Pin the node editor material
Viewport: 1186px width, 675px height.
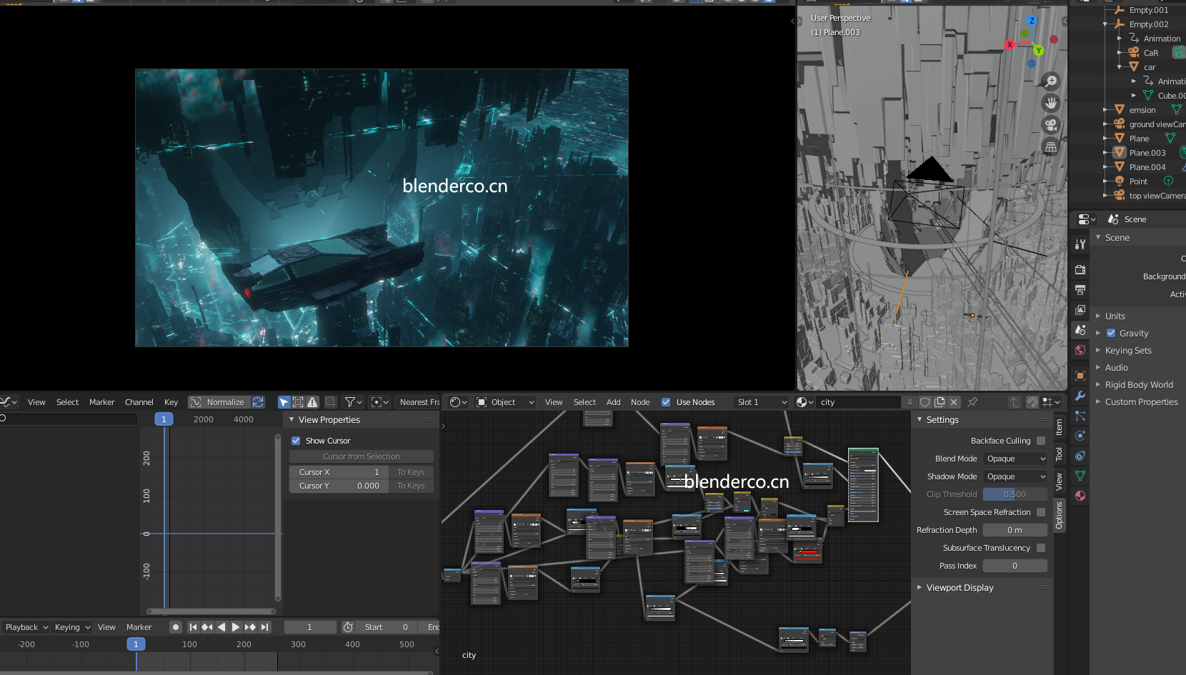(x=972, y=402)
